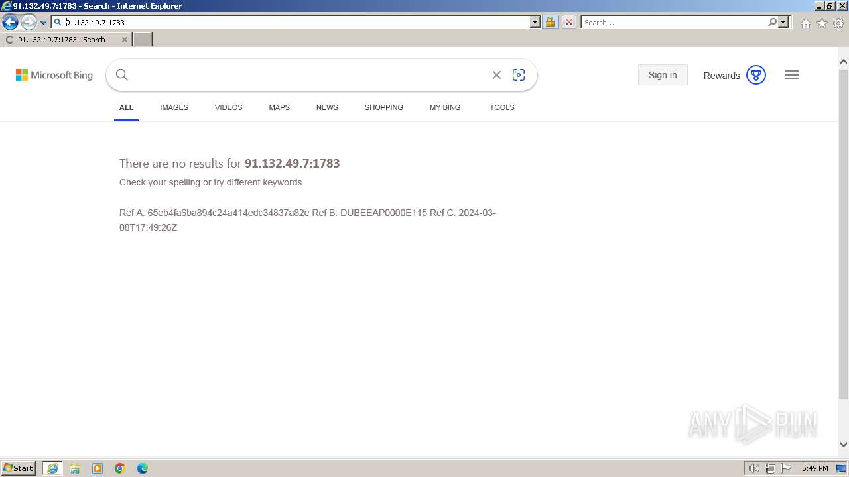Focus the Bing search input field
The width and height of the screenshot is (849, 477).
tap(308, 75)
